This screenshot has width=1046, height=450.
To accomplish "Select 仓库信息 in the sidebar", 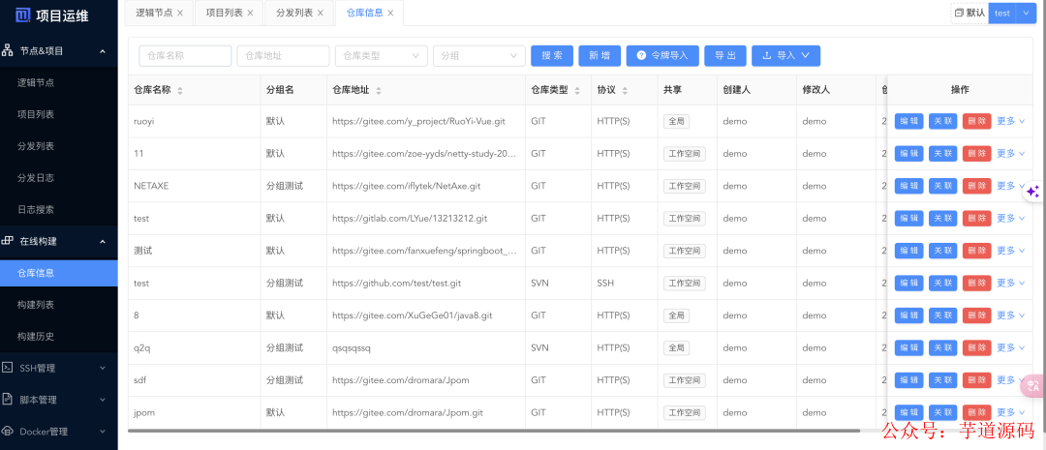I will click(x=59, y=273).
